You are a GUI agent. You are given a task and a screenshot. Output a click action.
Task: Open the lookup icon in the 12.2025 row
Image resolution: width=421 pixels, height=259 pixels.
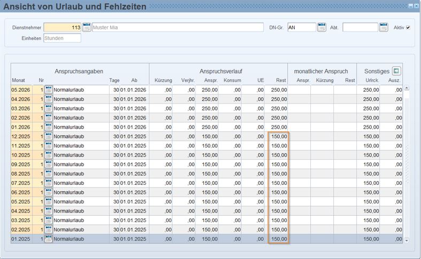[49, 136]
